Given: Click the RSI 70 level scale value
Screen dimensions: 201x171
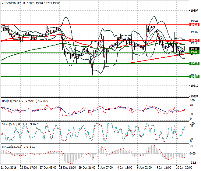Looking at the screenshot, I should [x=191, y=105].
